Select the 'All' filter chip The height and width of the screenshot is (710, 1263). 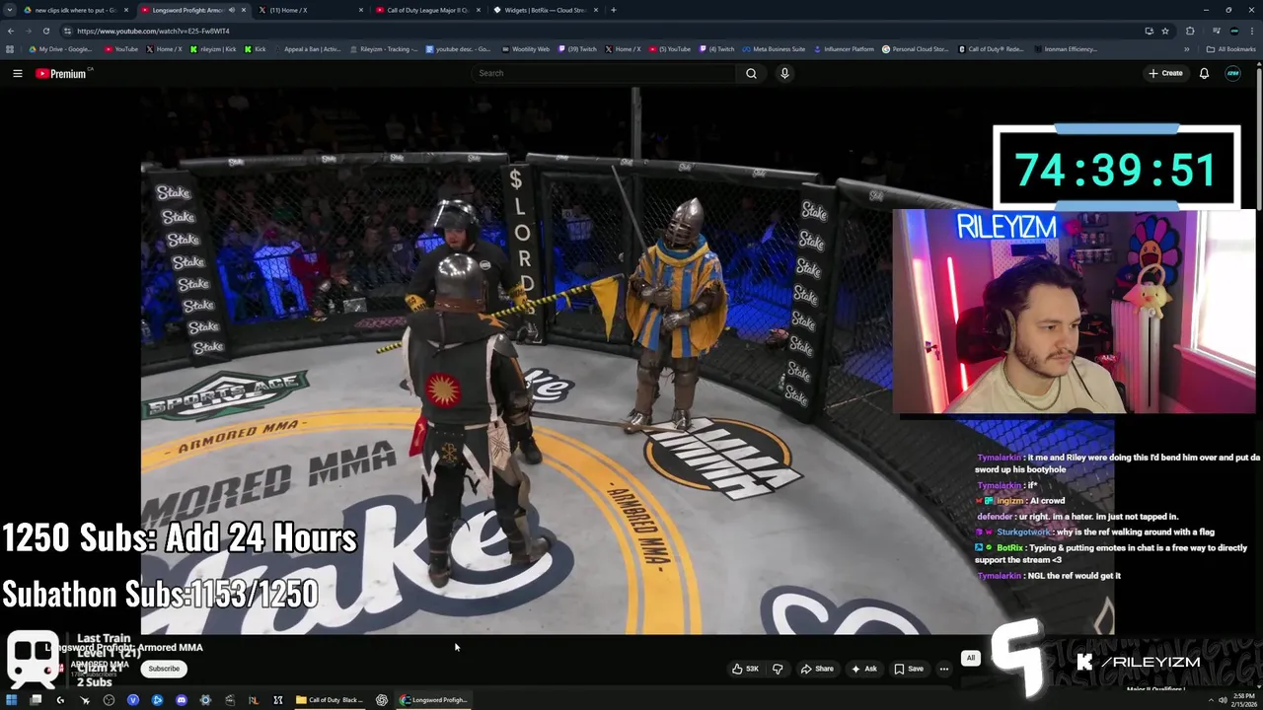970,658
